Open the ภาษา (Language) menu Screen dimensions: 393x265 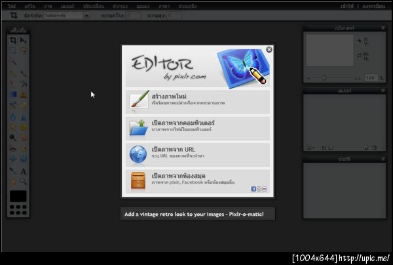click(x=164, y=7)
